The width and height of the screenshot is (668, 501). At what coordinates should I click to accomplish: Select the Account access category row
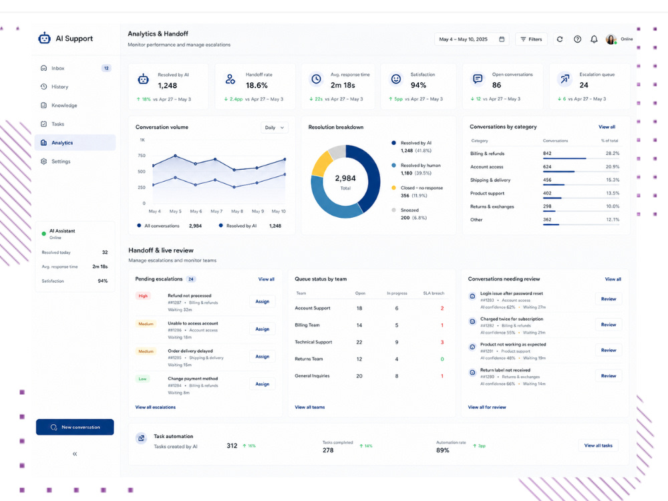click(545, 167)
